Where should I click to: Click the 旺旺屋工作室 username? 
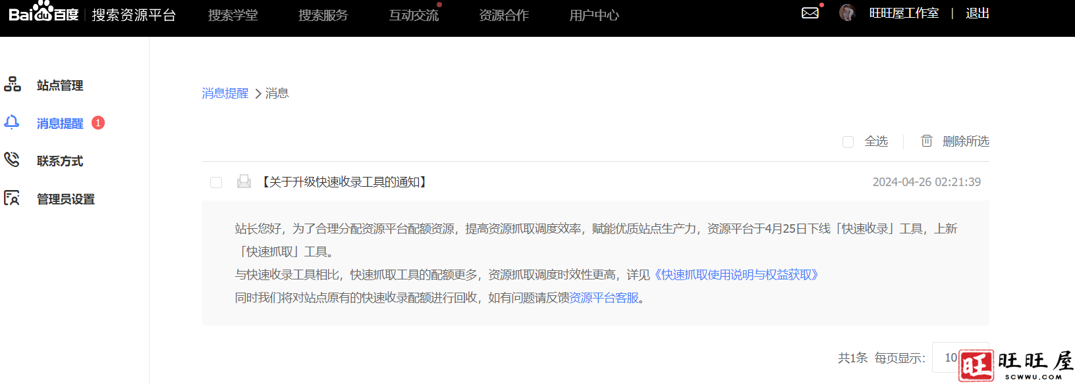[904, 13]
